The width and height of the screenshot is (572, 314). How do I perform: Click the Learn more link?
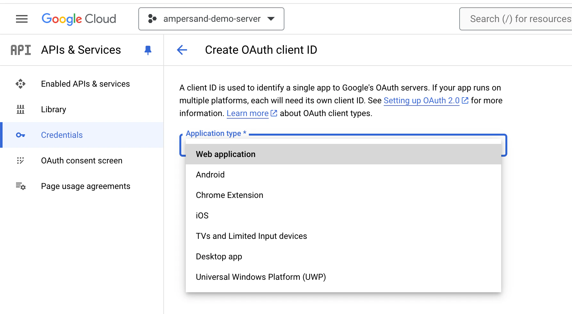248,113
